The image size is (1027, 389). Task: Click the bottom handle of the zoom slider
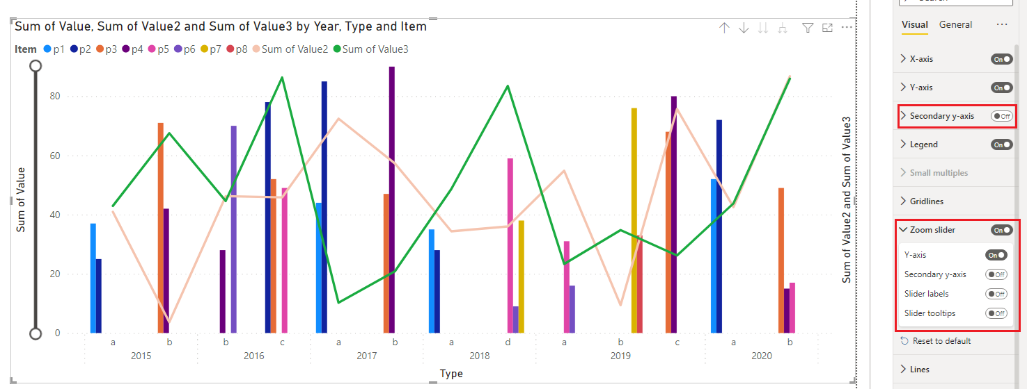point(36,334)
